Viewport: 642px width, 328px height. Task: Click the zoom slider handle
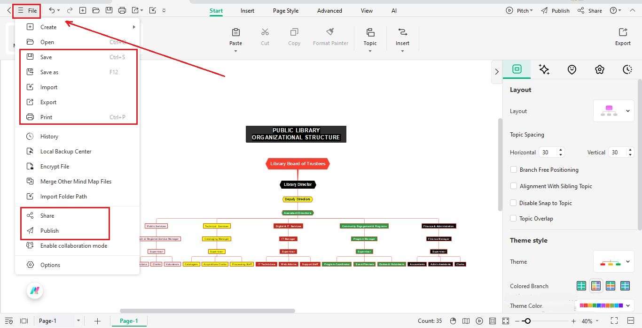[x=528, y=321]
